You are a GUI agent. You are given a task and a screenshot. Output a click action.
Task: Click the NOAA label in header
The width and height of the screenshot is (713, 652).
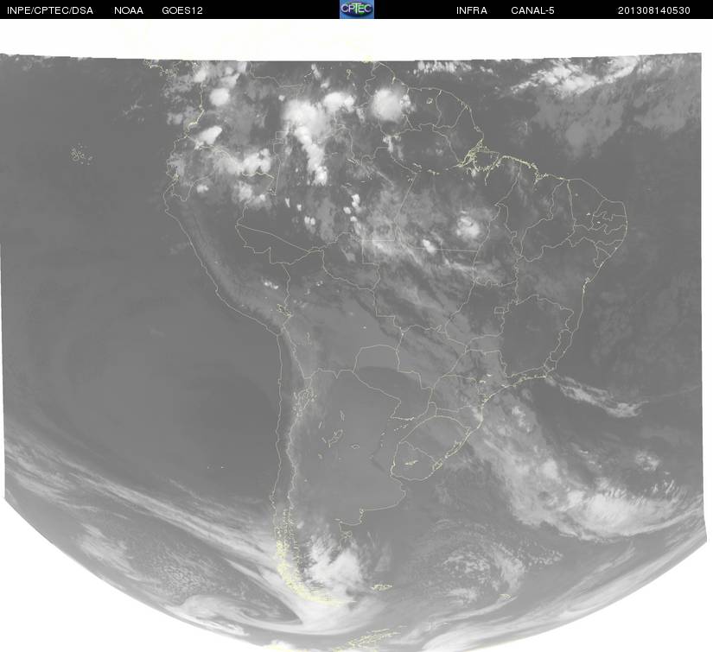coord(129,10)
